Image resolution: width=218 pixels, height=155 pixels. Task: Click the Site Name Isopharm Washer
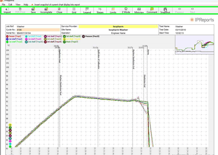point(118,30)
